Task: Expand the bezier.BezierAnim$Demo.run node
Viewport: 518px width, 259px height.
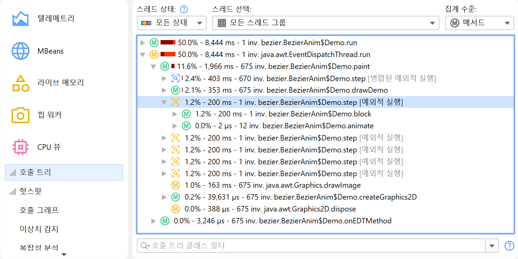Action: [x=143, y=43]
